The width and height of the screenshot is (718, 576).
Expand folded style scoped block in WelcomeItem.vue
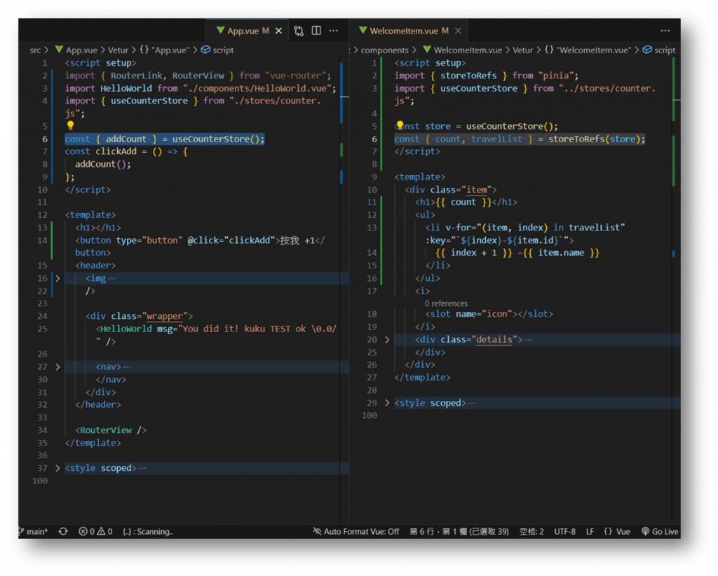click(x=387, y=403)
